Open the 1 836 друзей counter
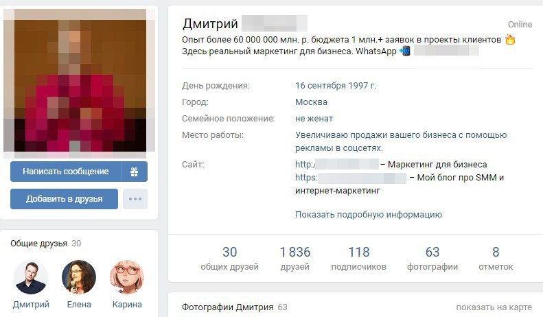The height and width of the screenshot is (317, 543). click(x=294, y=258)
